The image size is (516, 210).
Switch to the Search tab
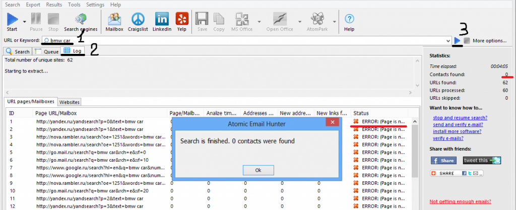(x=18, y=51)
